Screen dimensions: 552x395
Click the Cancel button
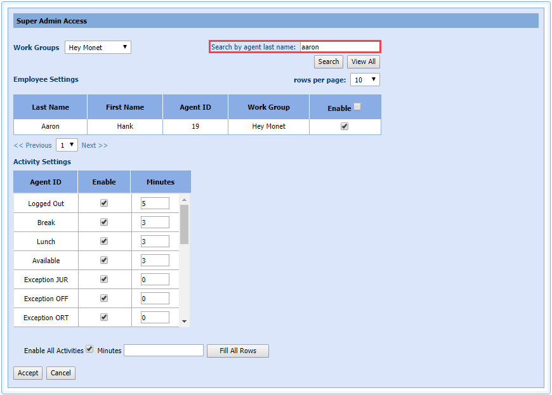click(x=61, y=373)
